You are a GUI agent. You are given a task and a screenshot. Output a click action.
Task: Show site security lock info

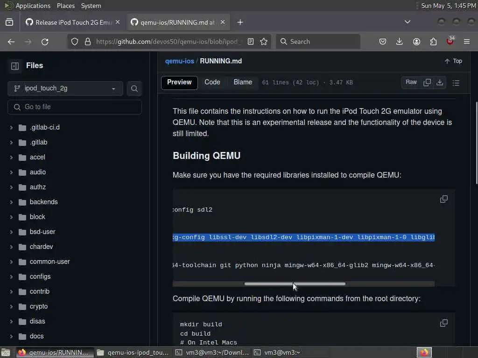click(88, 41)
